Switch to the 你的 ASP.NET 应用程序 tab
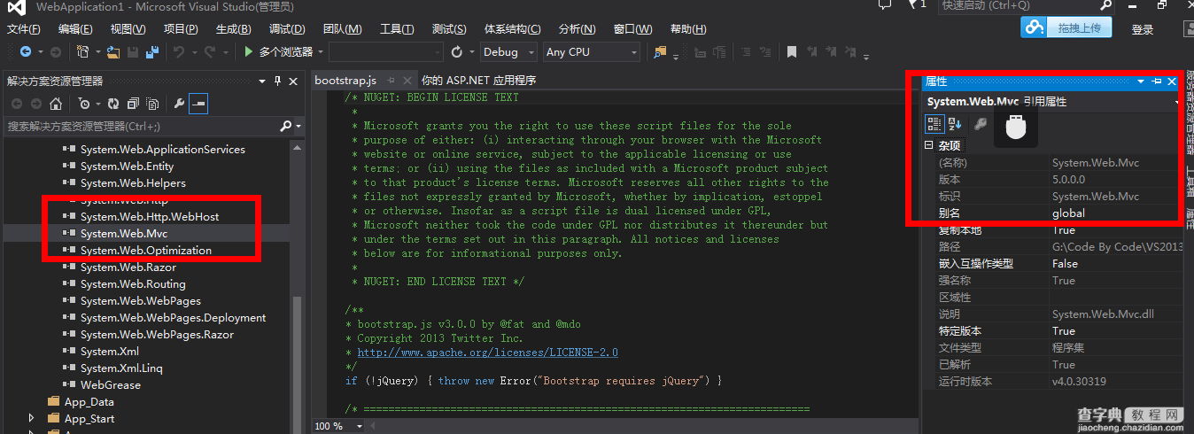1194x434 pixels. coord(478,80)
